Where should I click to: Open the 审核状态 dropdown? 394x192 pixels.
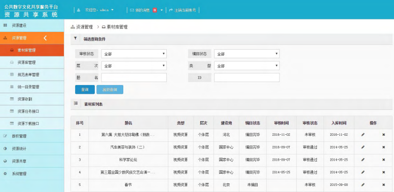coord(134,54)
